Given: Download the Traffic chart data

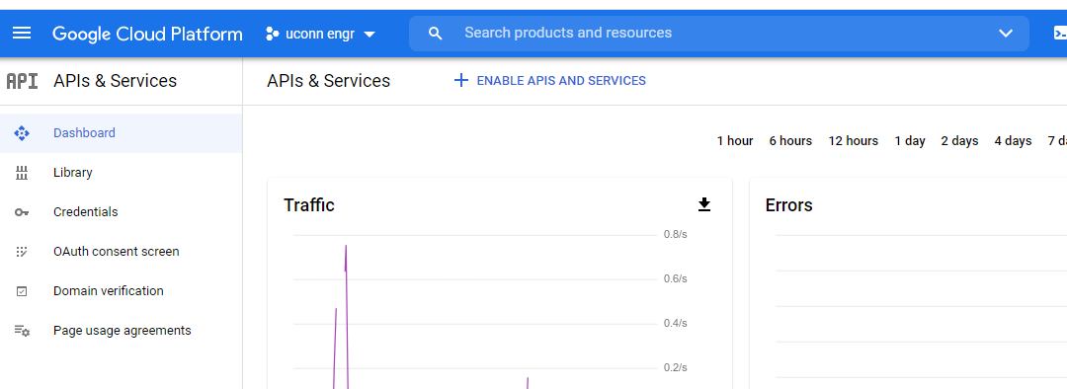Looking at the screenshot, I should 704,204.
